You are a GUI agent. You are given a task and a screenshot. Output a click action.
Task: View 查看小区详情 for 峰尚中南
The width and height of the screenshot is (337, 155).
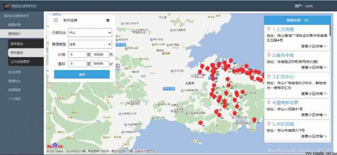tap(314, 67)
